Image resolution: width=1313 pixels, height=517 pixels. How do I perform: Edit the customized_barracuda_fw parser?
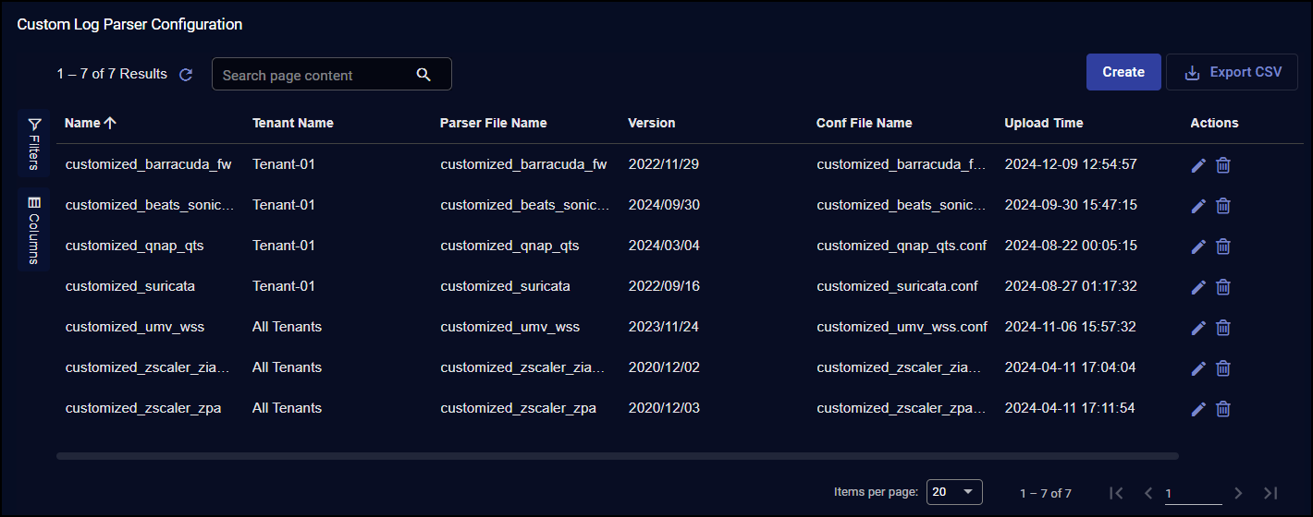1198,165
